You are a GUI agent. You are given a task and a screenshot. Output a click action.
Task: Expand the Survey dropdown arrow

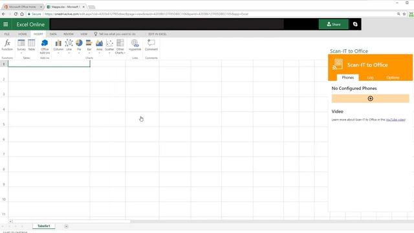pyautogui.click(x=21, y=53)
